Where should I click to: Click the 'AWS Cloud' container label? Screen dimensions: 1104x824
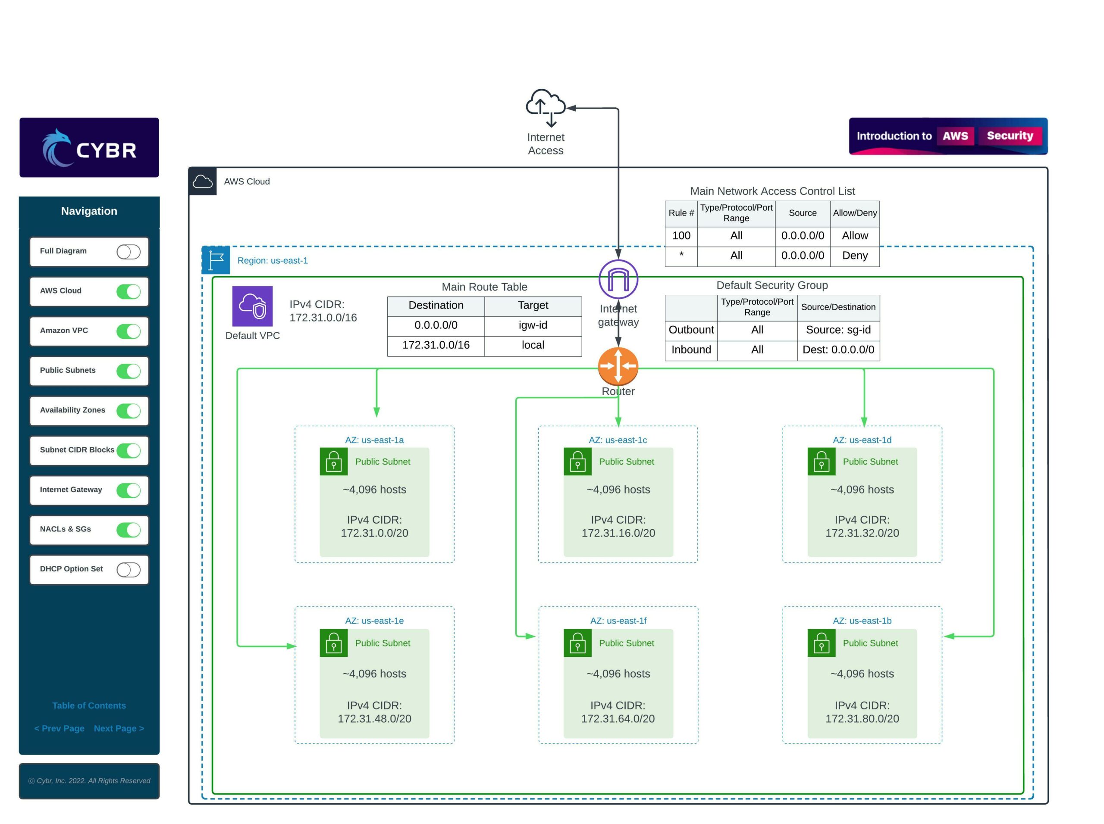click(x=247, y=181)
